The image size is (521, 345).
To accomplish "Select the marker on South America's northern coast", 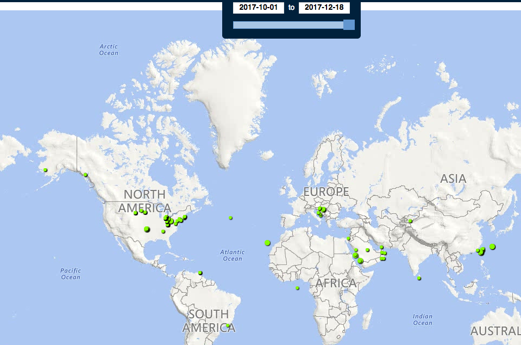I will 200,273.
